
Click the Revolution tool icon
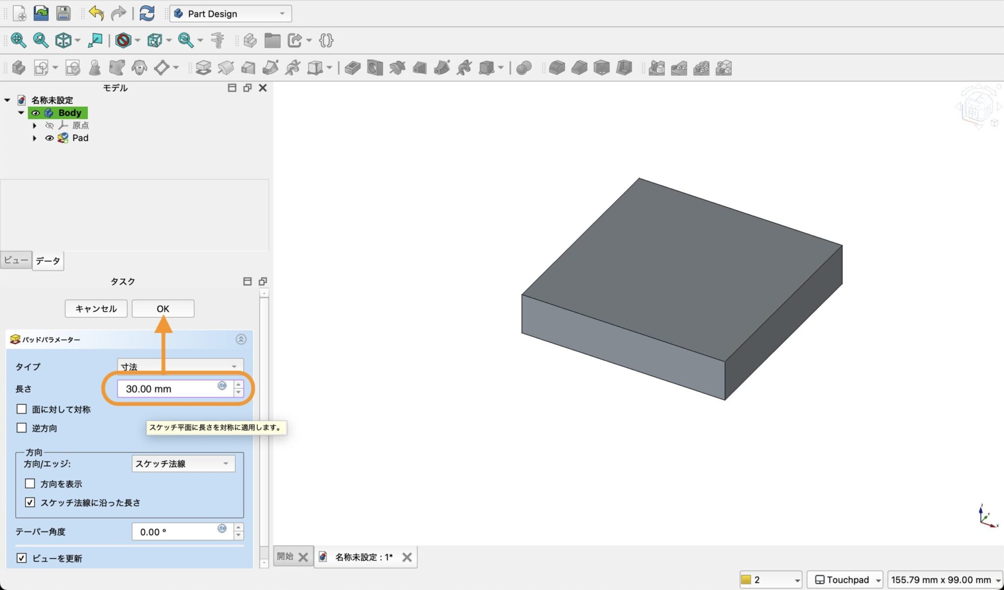(226, 68)
